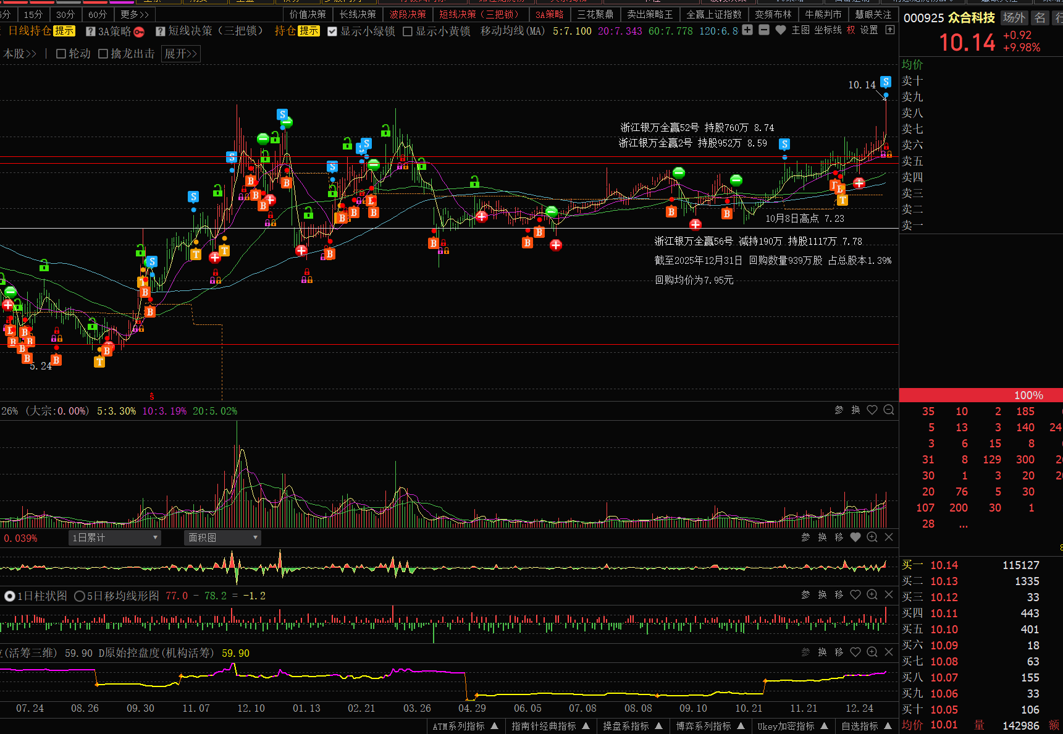Click the up-arrow pop-out icon next to 设置
Screen dimensions: 1063x734
click(x=890, y=30)
